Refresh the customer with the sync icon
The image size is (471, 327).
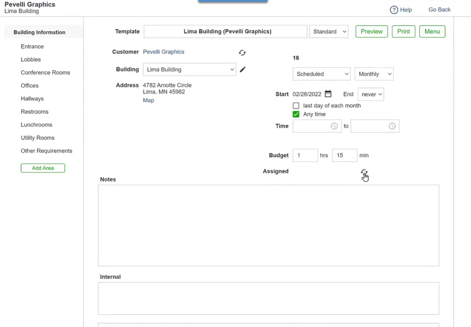[242, 53]
